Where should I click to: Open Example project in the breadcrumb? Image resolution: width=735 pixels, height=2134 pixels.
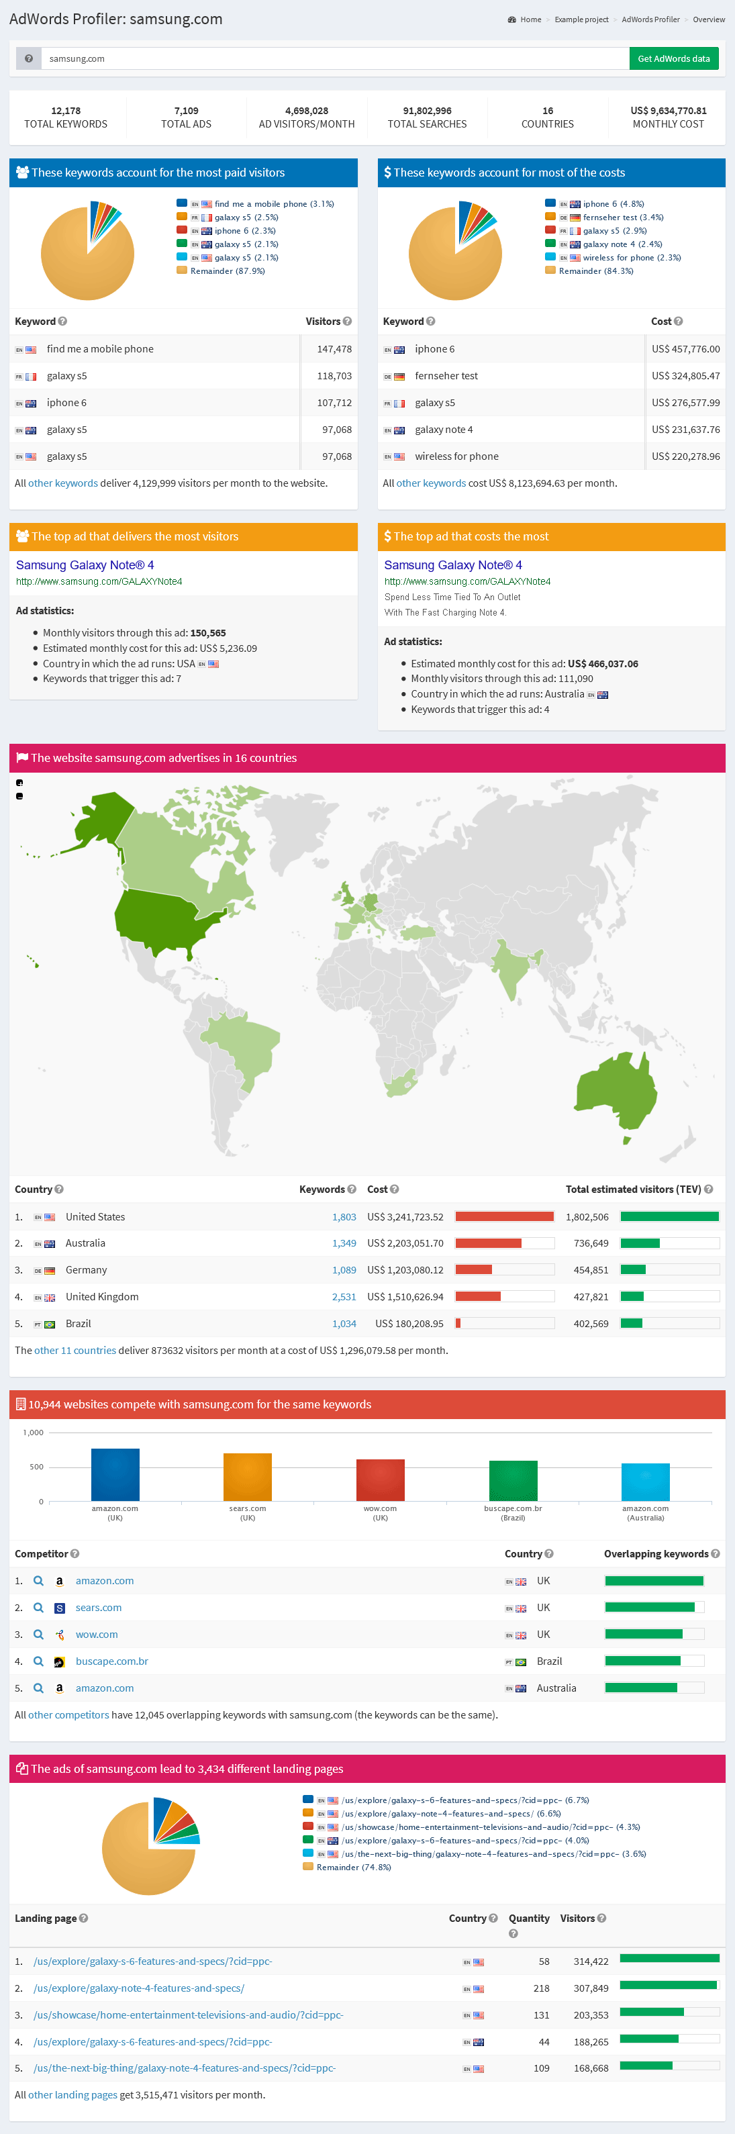point(582,20)
